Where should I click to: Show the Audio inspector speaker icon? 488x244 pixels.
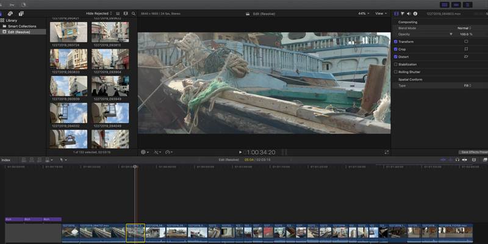tap(409, 13)
